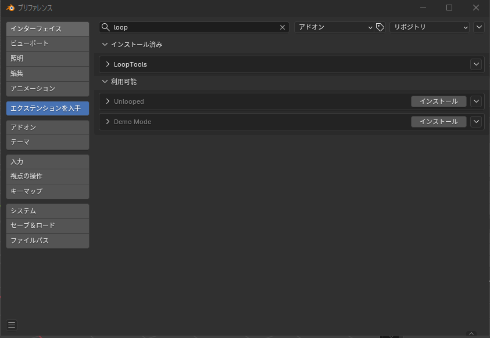Viewport: 490px width, 338px height.
Task: Open the extension settings dropdown at top right
Action: tap(479, 27)
